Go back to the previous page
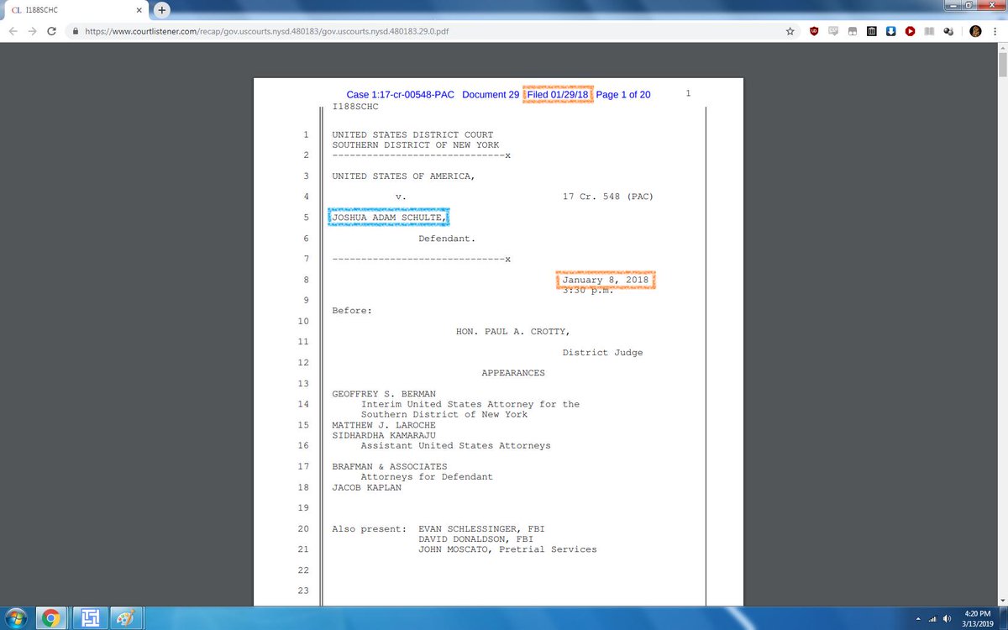Image resolution: width=1008 pixels, height=630 pixels. 13,31
